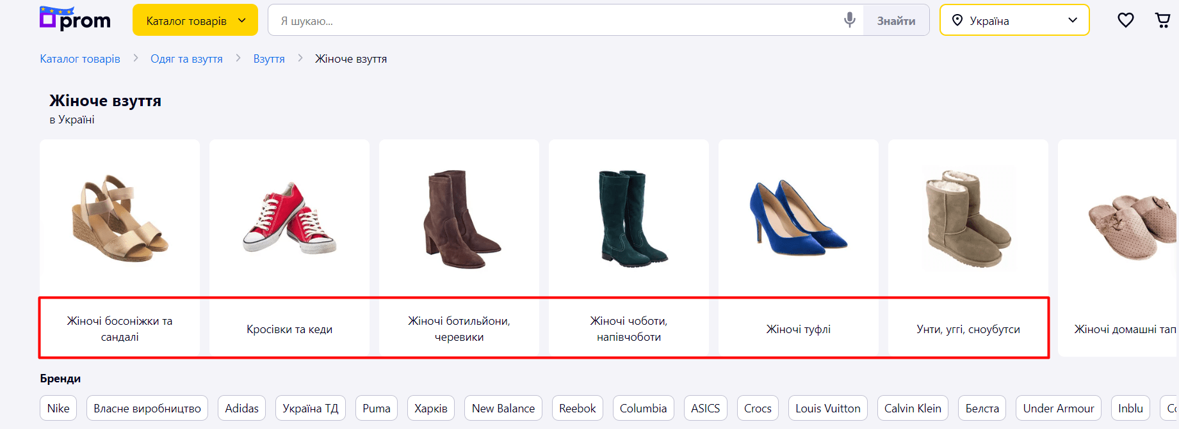1179x429 pixels.
Task: Open the sandals category image
Action: point(120,217)
